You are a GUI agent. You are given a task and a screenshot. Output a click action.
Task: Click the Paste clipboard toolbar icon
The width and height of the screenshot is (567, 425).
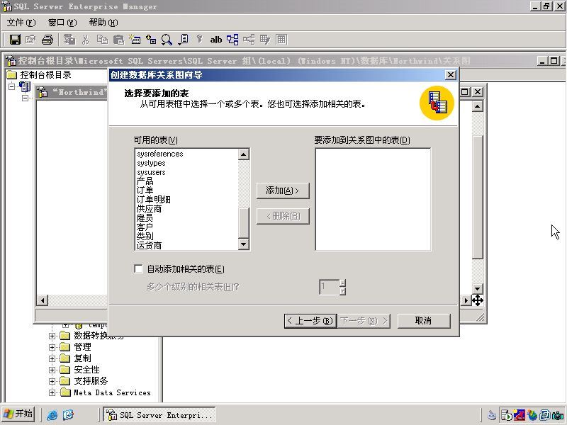(118, 40)
